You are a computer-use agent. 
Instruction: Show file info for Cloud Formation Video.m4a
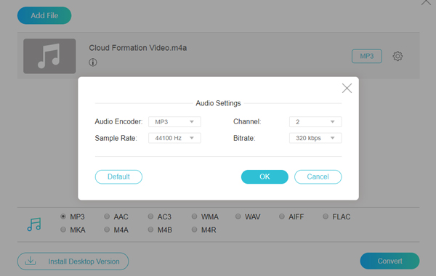(93, 62)
